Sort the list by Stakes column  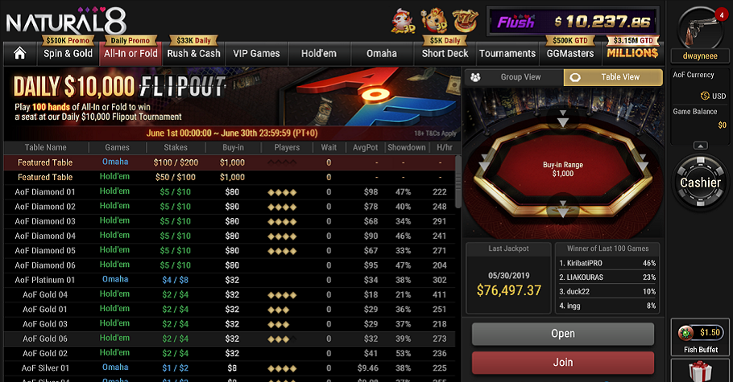(176, 147)
